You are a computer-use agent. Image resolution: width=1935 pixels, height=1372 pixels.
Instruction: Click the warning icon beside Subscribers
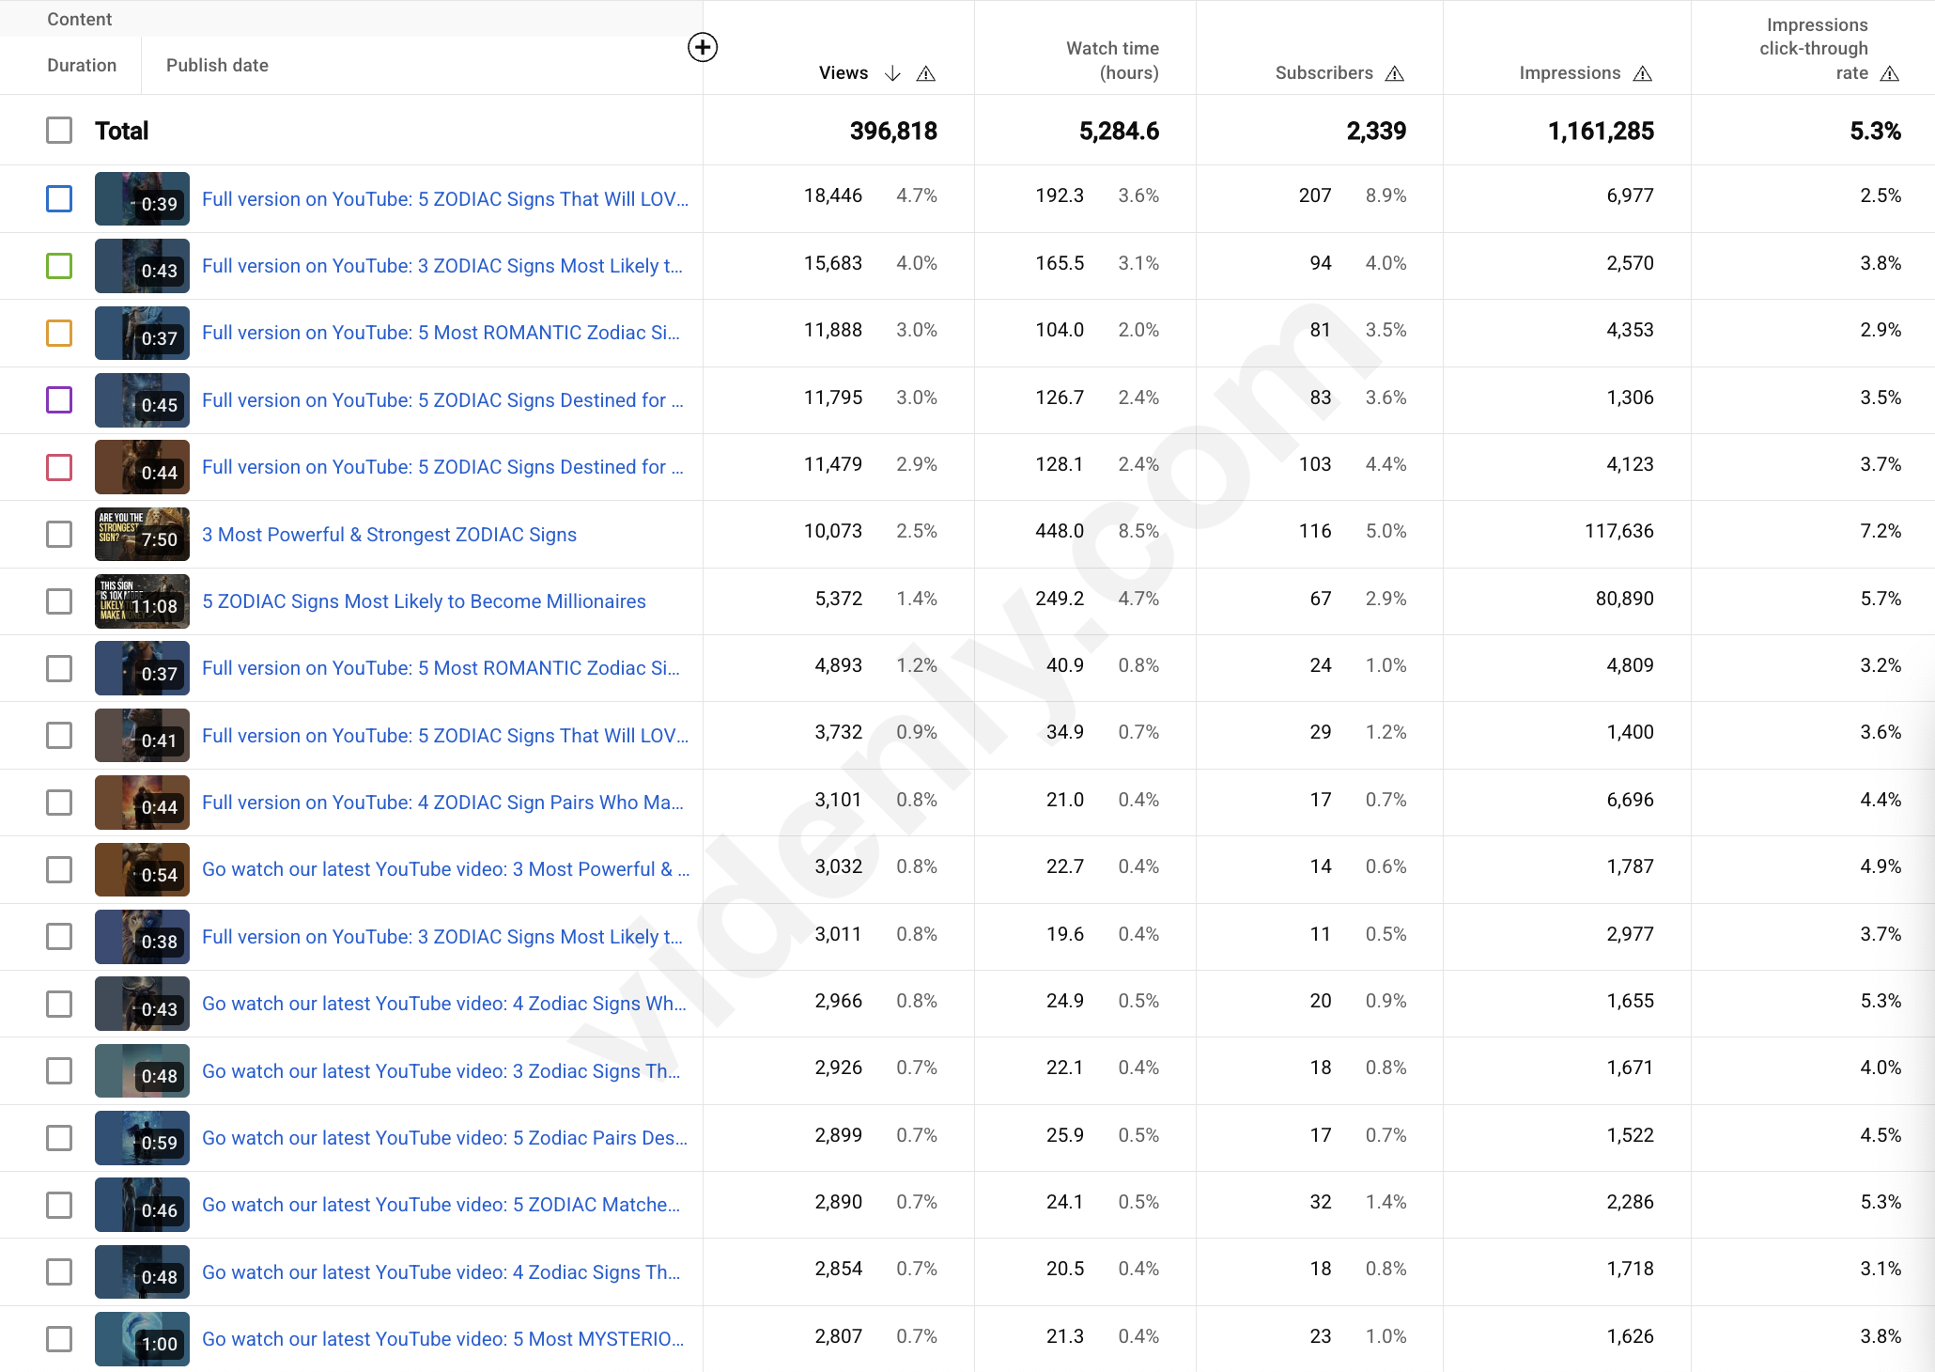point(1395,72)
